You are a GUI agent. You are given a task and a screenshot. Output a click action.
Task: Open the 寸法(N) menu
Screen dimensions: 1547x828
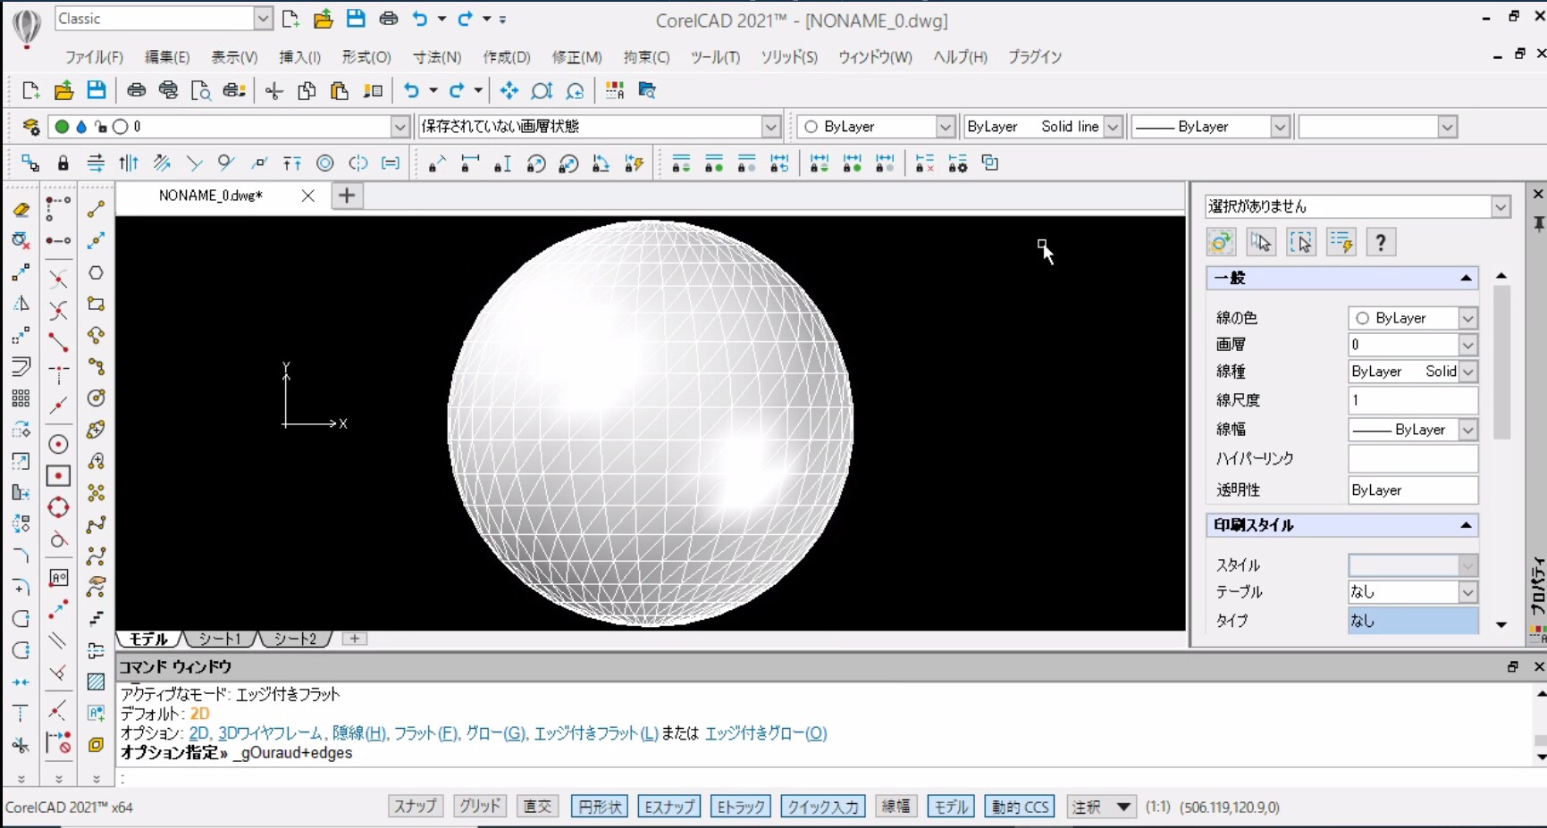[437, 57]
